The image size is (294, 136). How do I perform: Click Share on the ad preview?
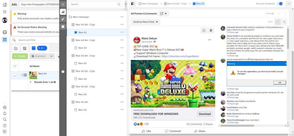[200, 131]
